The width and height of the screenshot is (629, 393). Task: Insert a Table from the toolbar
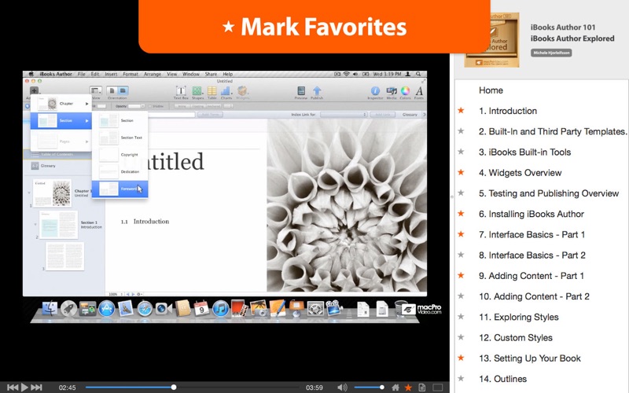tap(212, 91)
